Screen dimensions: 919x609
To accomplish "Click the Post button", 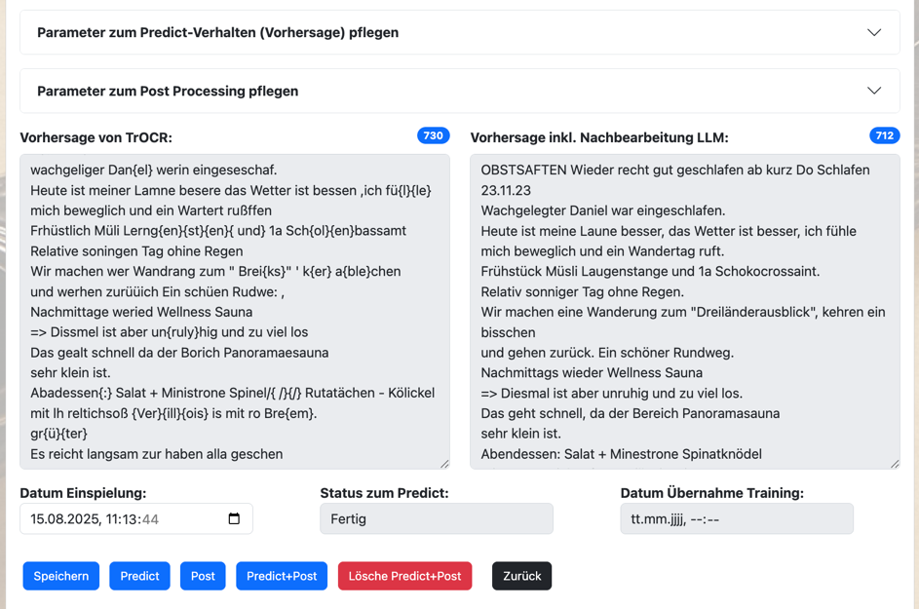I will click(x=203, y=576).
